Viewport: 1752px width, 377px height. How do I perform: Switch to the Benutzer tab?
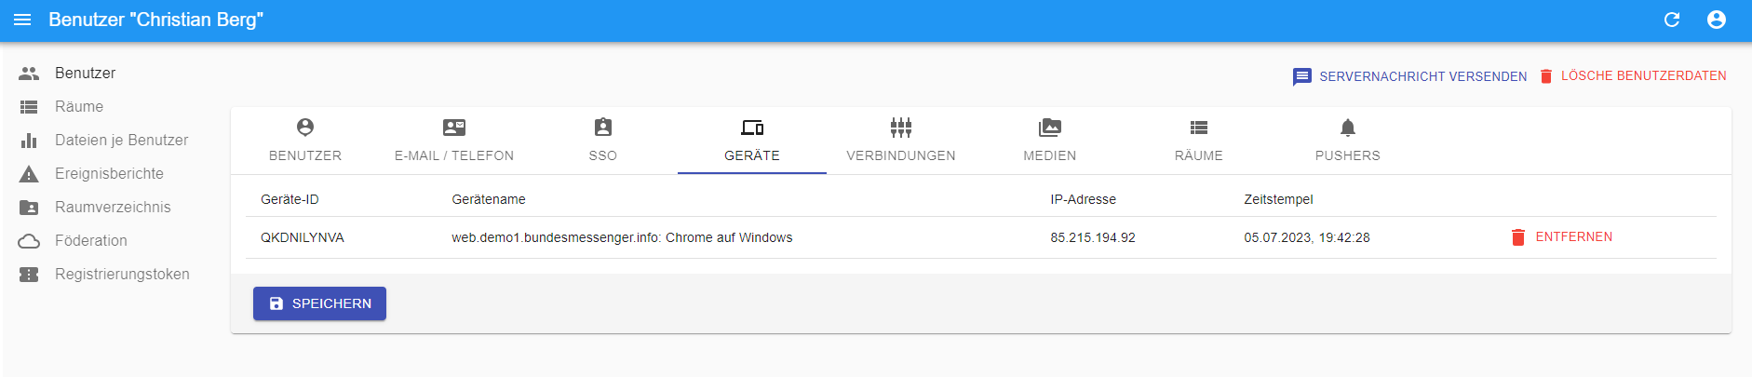pos(305,141)
